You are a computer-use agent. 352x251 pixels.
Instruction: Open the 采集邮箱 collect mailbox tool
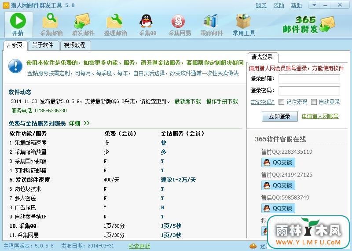click(x=51, y=25)
